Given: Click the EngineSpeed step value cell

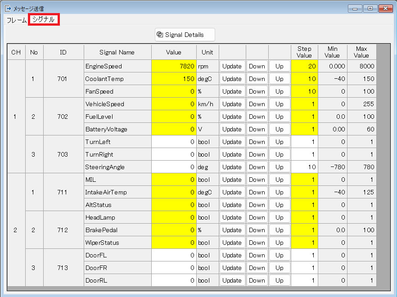Looking at the screenshot, I should point(304,66).
